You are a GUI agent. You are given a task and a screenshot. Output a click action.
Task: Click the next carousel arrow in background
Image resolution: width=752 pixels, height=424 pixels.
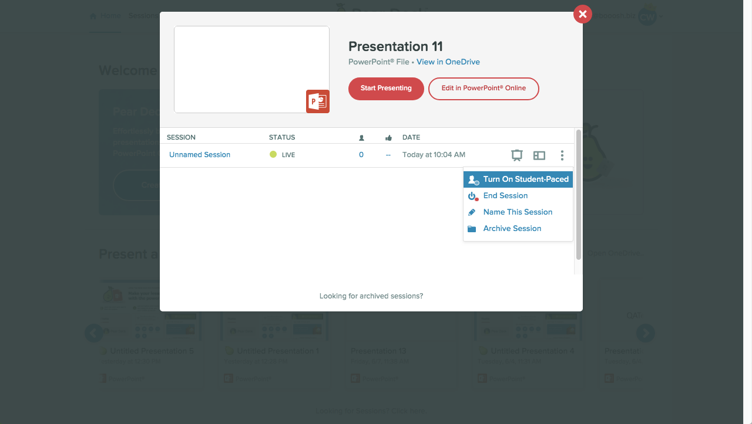(645, 333)
